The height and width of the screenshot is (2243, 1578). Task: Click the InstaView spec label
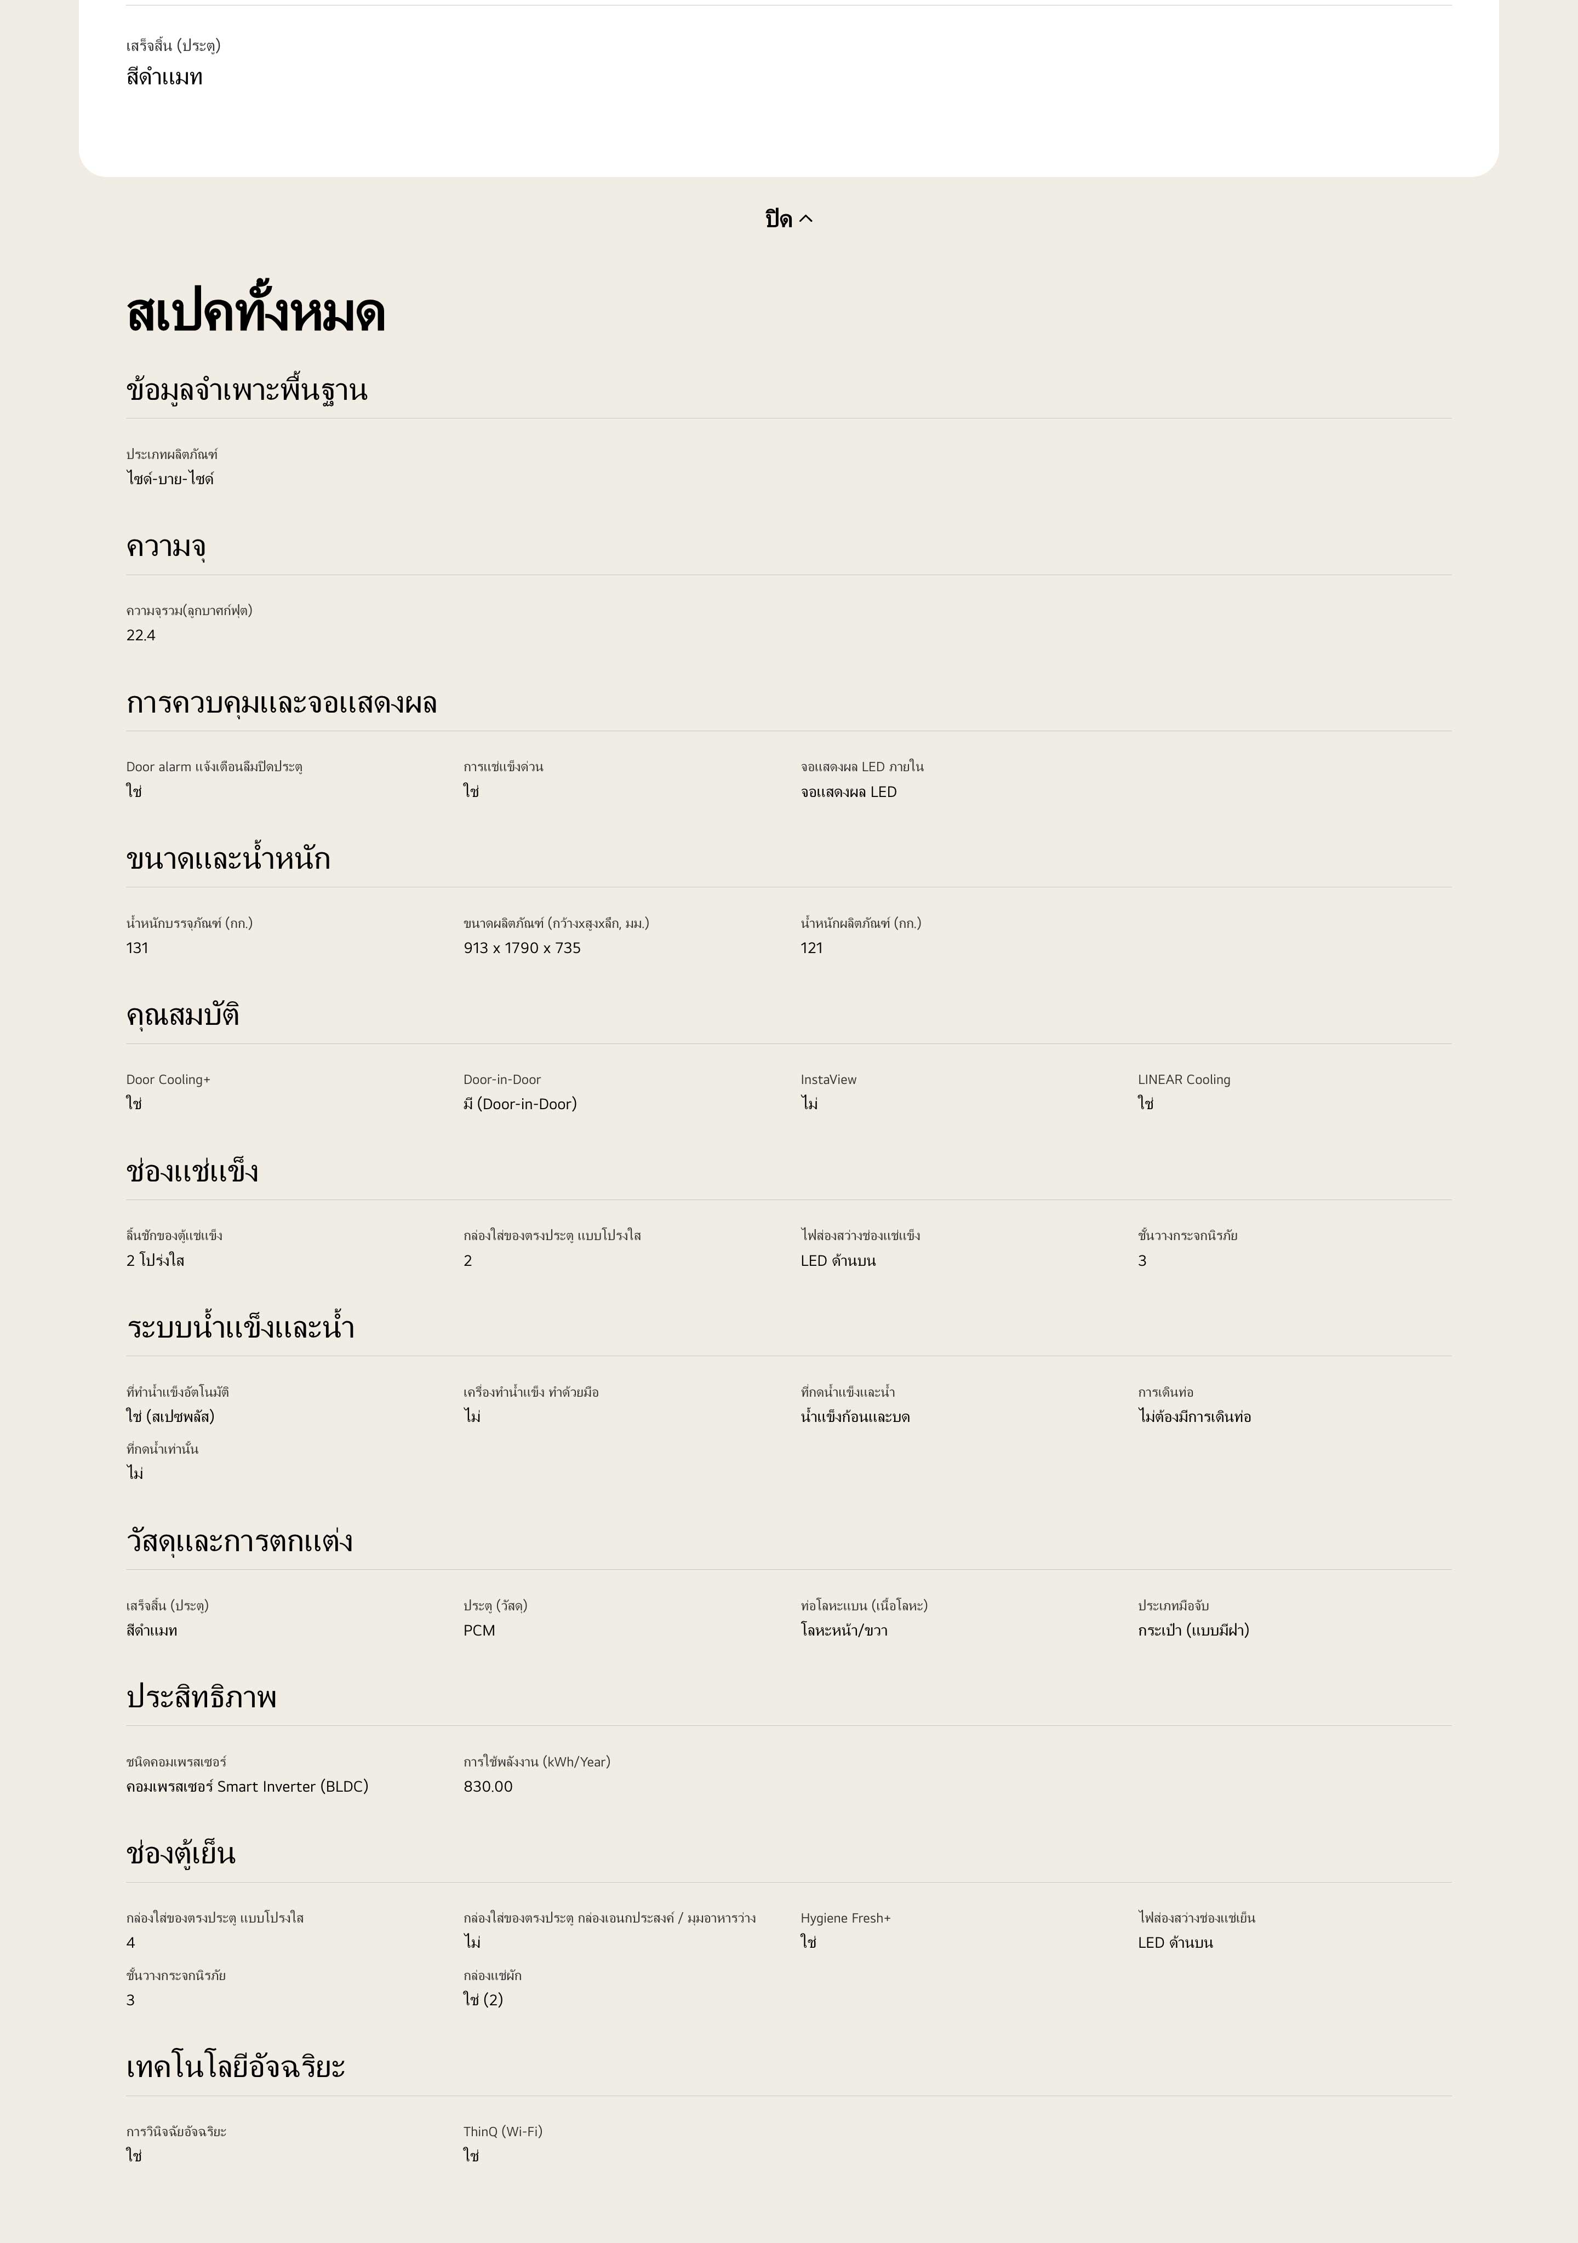tap(828, 1080)
